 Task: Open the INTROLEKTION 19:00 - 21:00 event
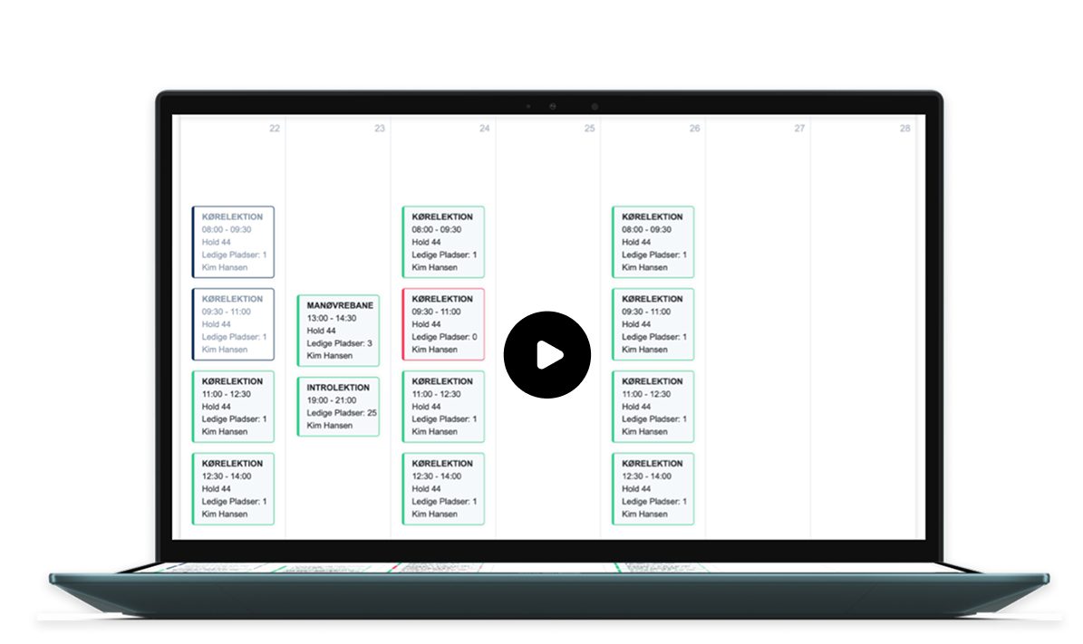tap(338, 407)
